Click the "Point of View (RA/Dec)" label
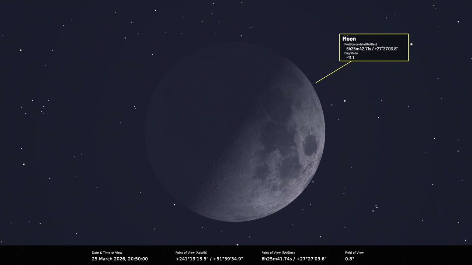Screen dimensions: 472x265 click(x=278, y=252)
